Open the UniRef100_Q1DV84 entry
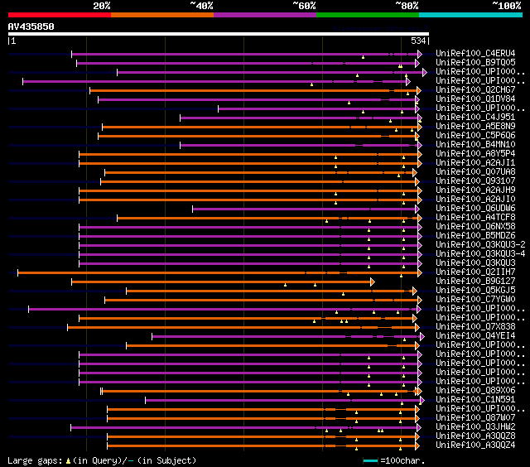Screen dimensions: 530x467 (x=475, y=99)
